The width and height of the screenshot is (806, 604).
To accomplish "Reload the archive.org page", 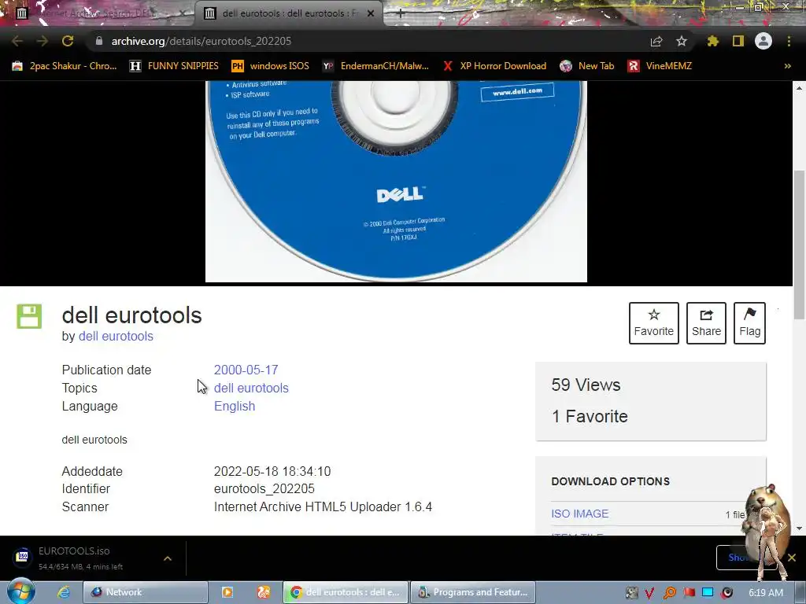I will coord(68,41).
